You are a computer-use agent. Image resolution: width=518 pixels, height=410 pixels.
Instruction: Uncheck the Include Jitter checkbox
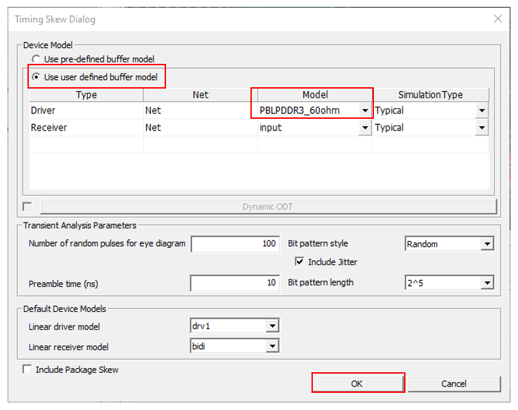point(299,262)
